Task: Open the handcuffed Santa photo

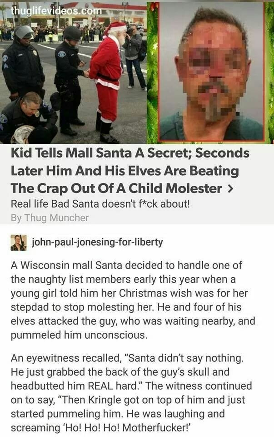Action: (x=73, y=72)
